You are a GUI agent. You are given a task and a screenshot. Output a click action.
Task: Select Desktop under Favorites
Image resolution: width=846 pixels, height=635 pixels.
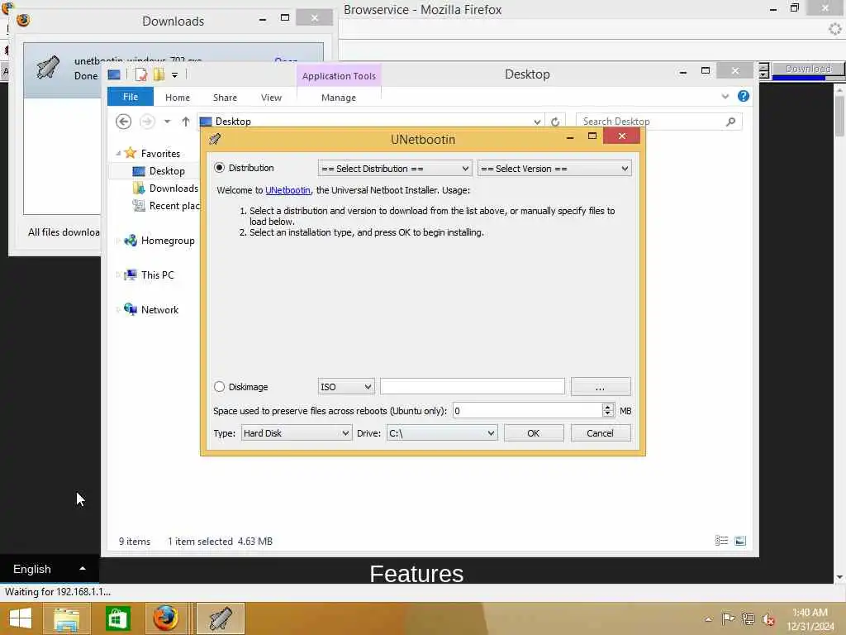click(x=167, y=171)
